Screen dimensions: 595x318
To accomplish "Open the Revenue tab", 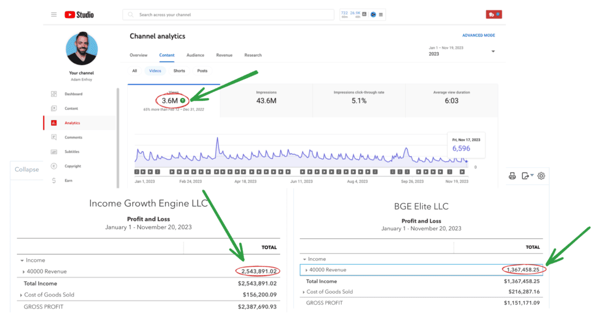I will (224, 55).
